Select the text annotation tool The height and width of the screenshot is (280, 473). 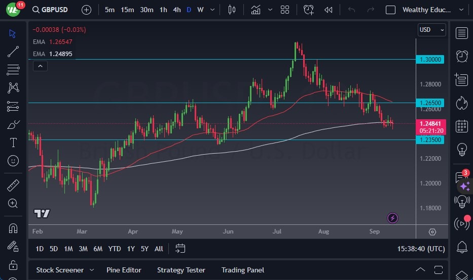[13, 143]
